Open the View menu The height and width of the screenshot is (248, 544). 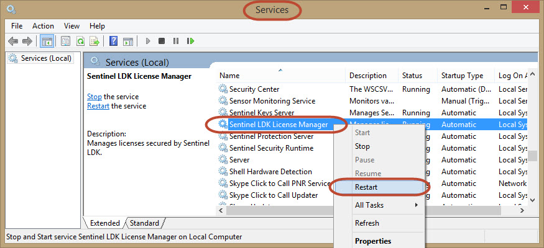pyautogui.click(x=71, y=26)
